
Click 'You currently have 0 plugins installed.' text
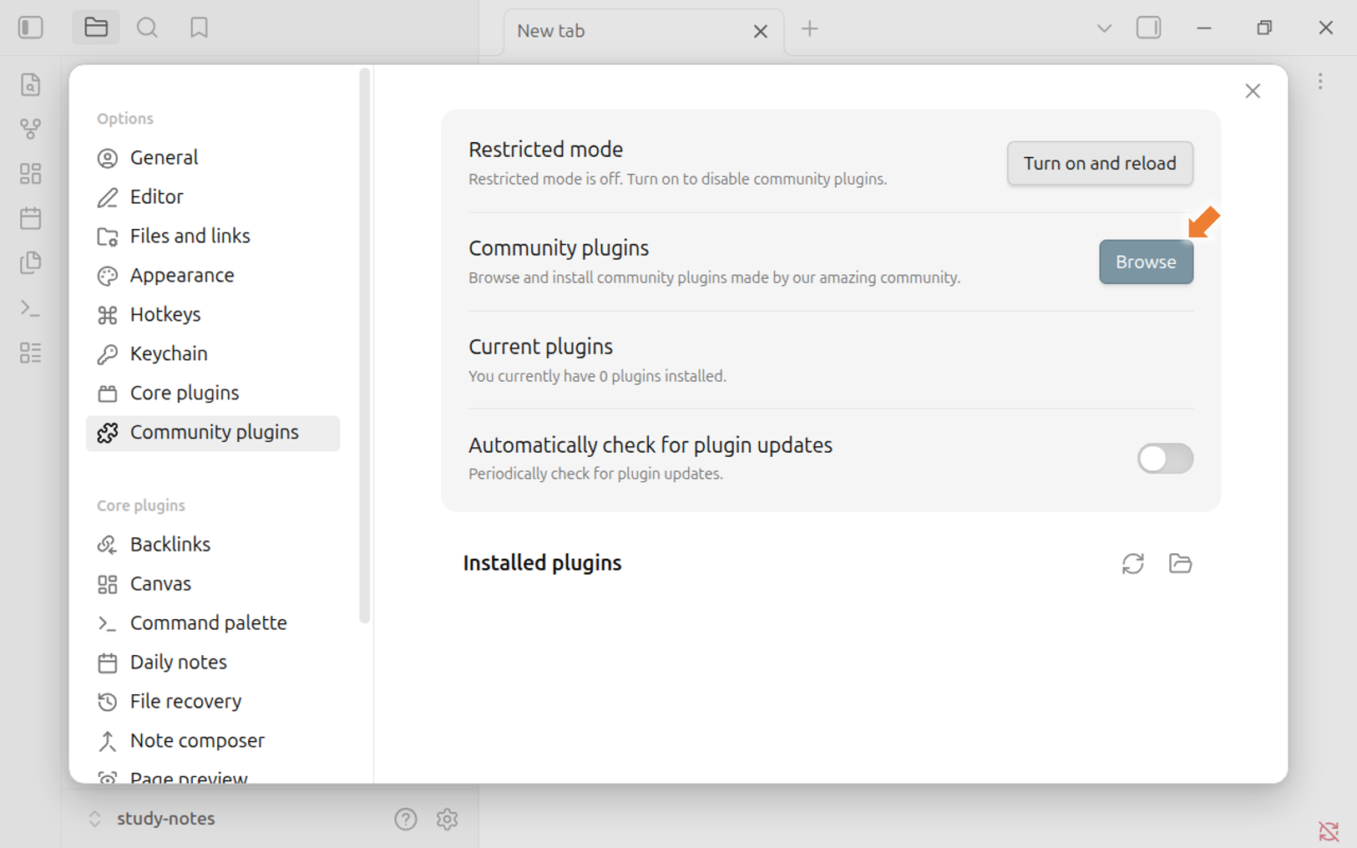click(597, 376)
